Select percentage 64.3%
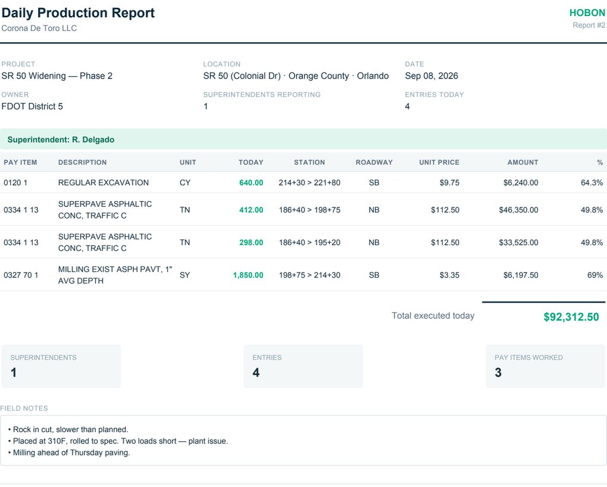Image resolution: width=607 pixels, height=487 pixels. [592, 183]
